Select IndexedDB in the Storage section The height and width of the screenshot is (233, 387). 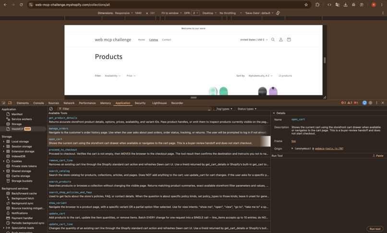pos(18,156)
